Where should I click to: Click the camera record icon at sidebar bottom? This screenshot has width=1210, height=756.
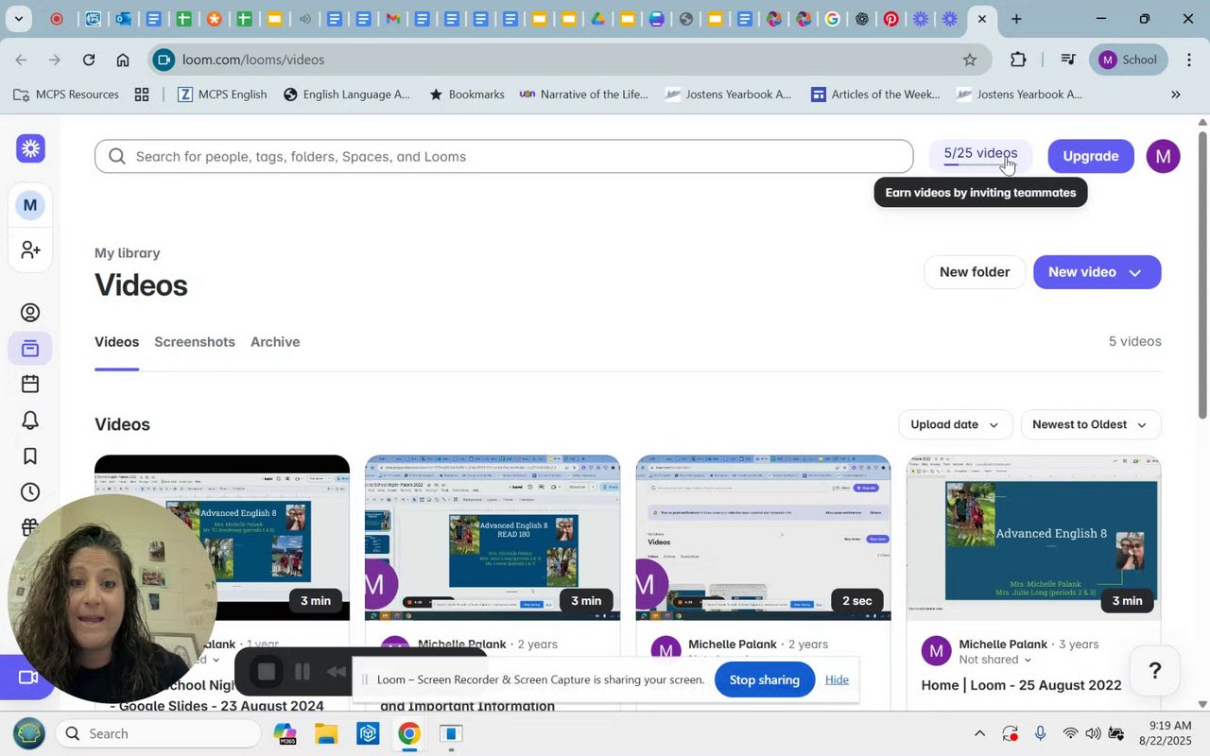tap(28, 678)
